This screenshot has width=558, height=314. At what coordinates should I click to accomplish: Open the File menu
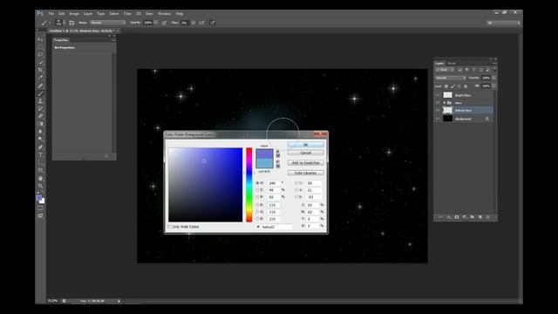(x=51, y=14)
